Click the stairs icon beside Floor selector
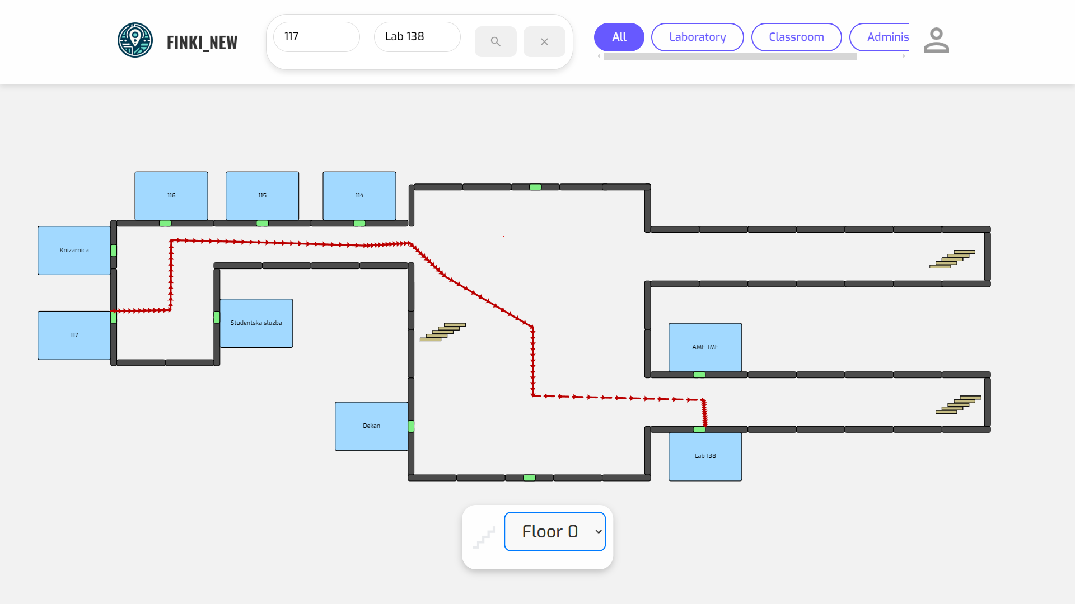Screen dimensions: 1075x604 [x=484, y=537]
